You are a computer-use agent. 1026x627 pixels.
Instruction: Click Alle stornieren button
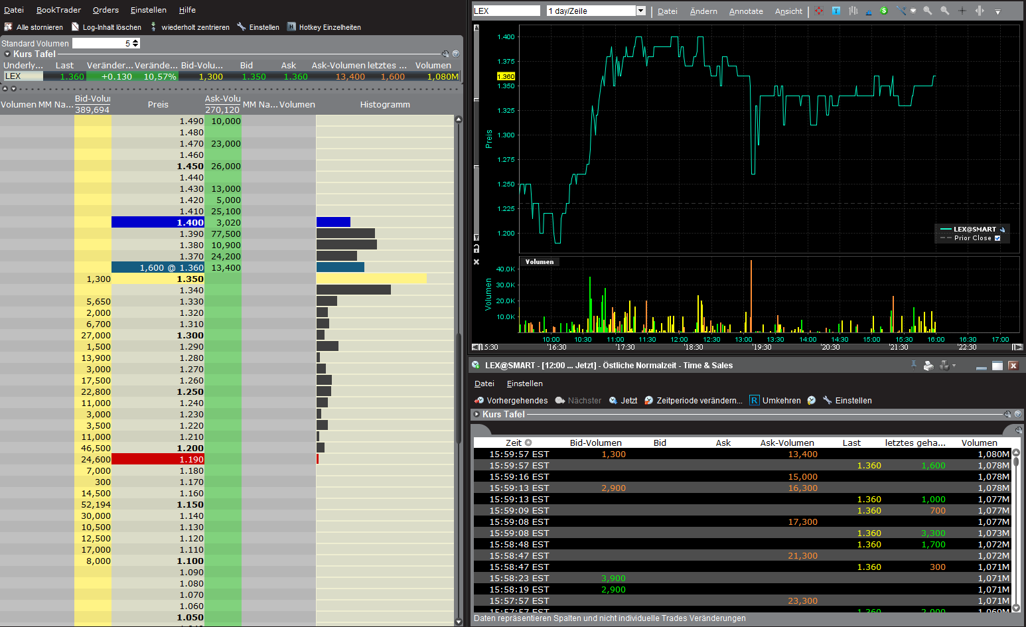pyautogui.click(x=34, y=27)
